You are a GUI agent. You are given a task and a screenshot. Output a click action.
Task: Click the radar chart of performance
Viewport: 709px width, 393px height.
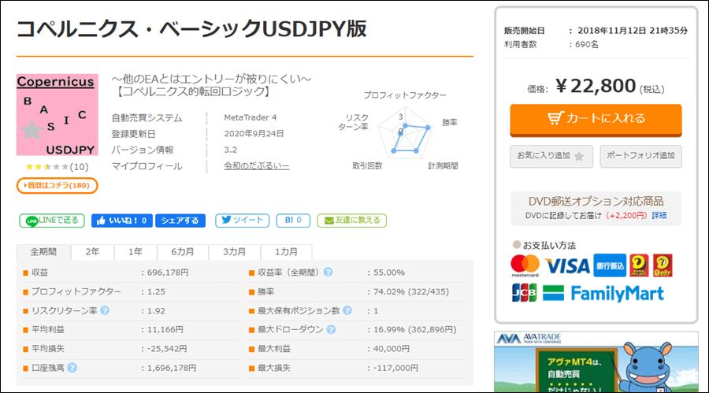point(405,132)
